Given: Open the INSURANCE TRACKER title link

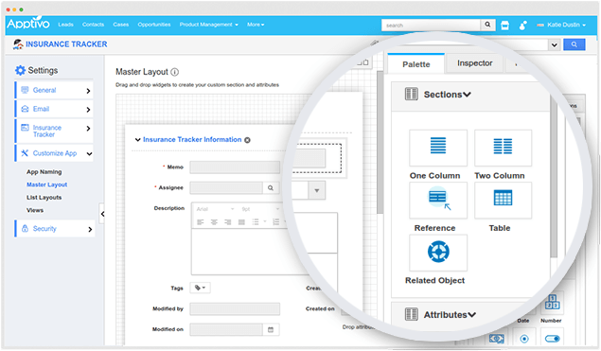Looking at the screenshot, I should pos(66,44).
